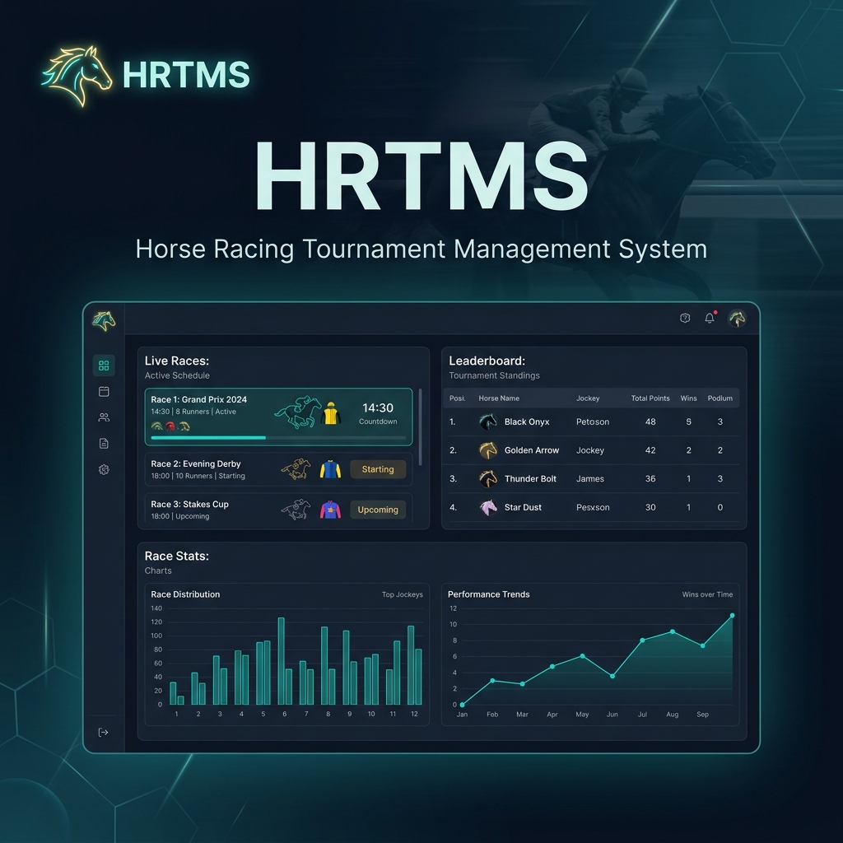This screenshot has height=843, width=843.
Task: Click the Race Stats: heading
Action: [177, 556]
